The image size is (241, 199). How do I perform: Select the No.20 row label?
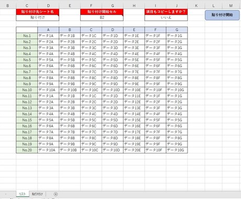[27, 150]
